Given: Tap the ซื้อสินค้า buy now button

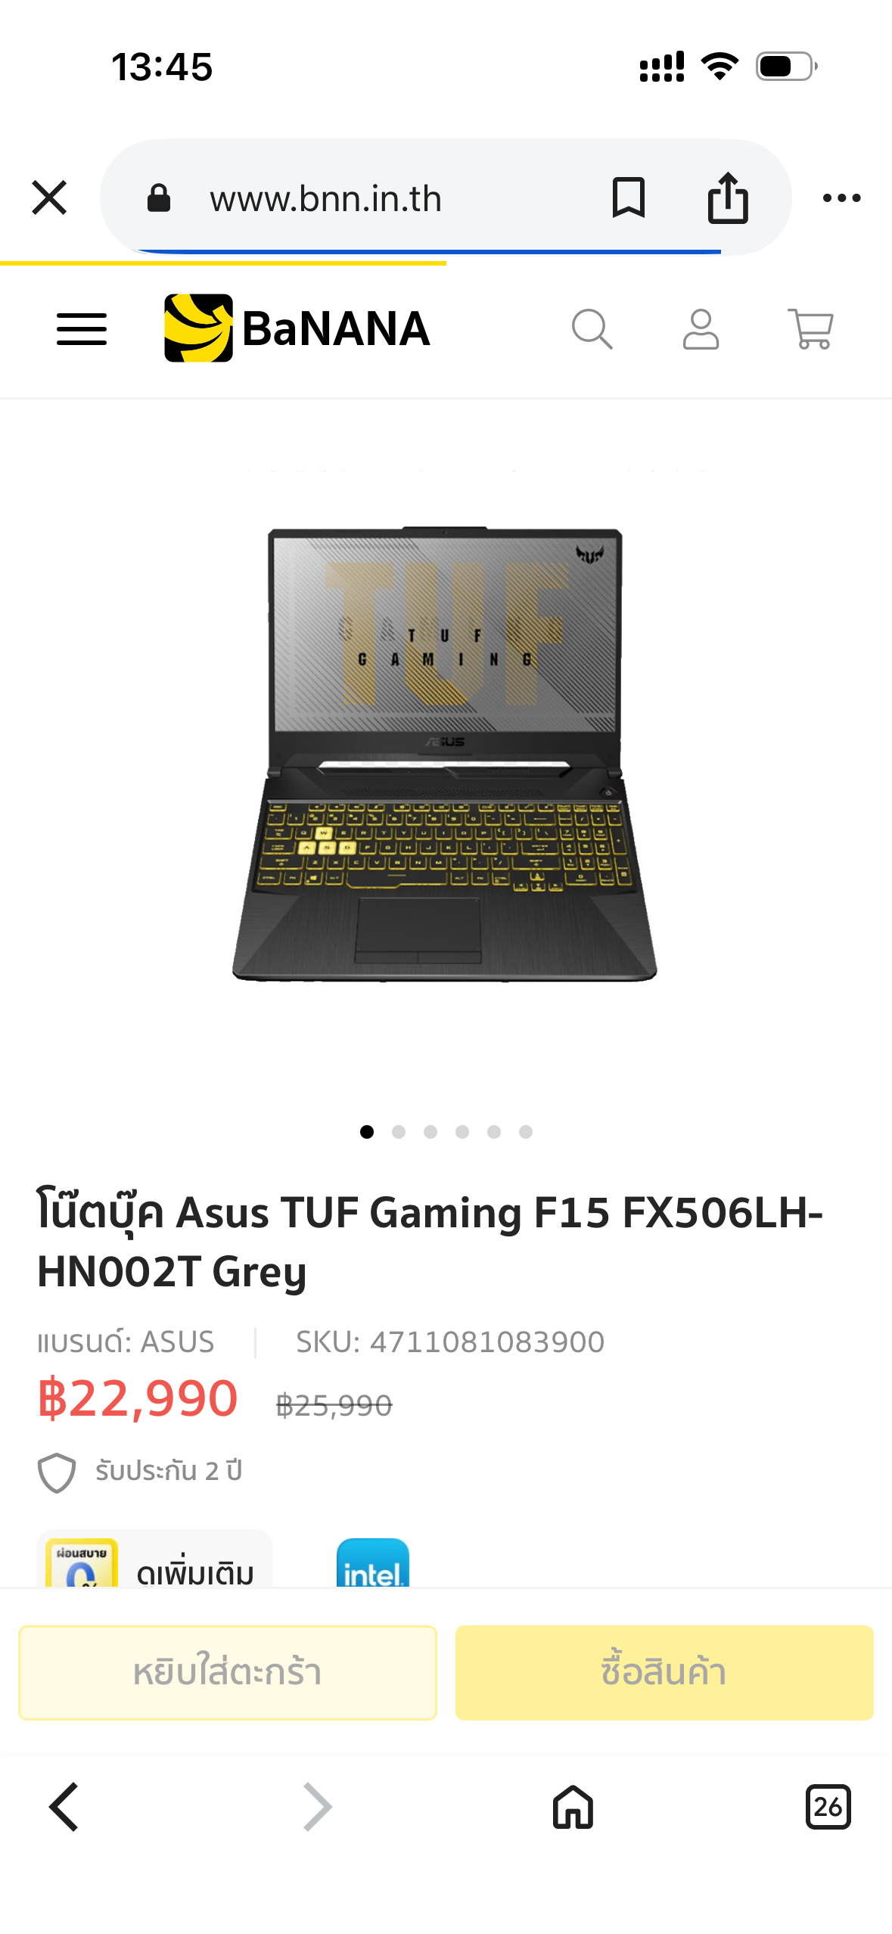Looking at the screenshot, I should point(664,1672).
